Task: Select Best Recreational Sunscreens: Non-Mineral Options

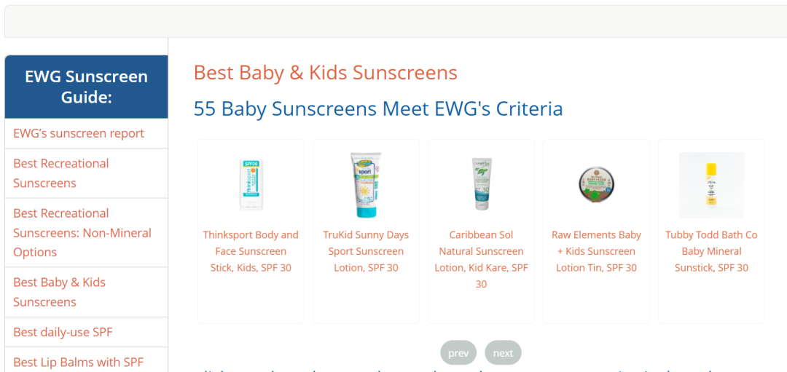Action: [86, 233]
